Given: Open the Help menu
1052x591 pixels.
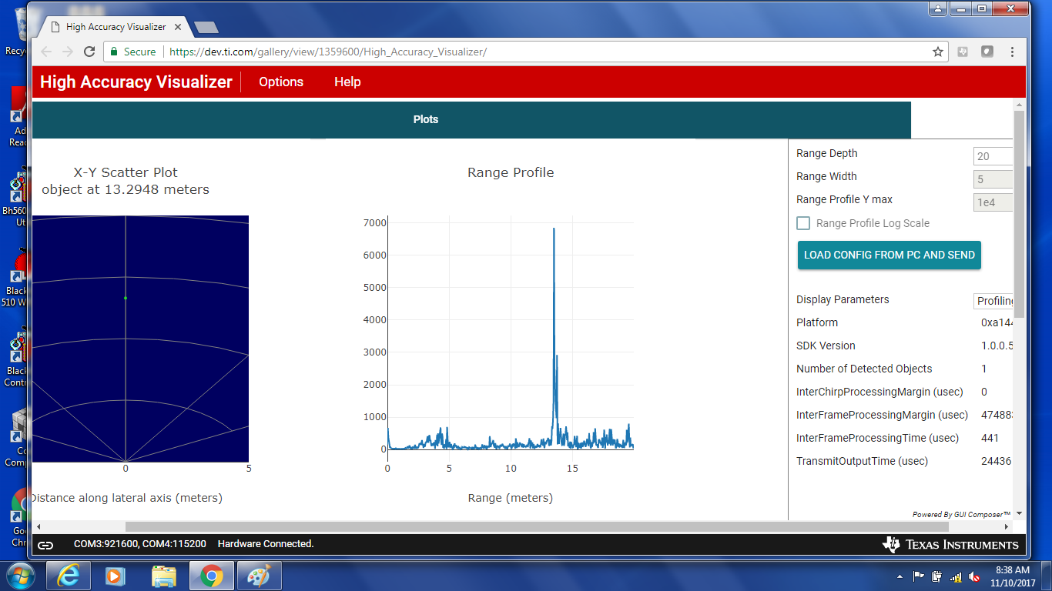Looking at the screenshot, I should [347, 82].
